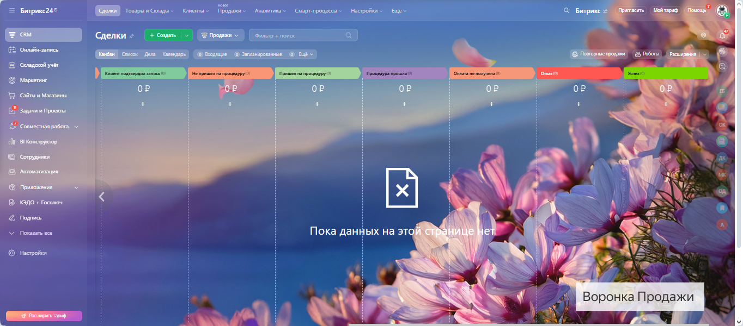Open the arrow dropdown beside Создать
743x326 pixels.
[x=187, y=35]
